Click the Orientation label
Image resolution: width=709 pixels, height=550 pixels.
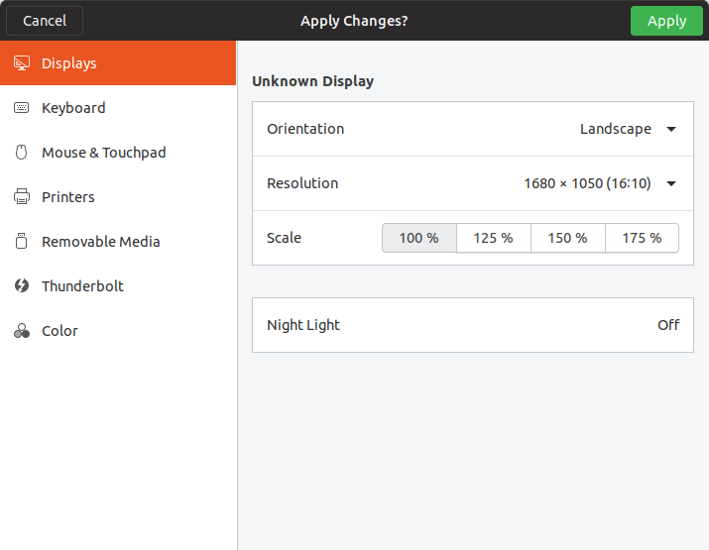click(x=305, y=129)
